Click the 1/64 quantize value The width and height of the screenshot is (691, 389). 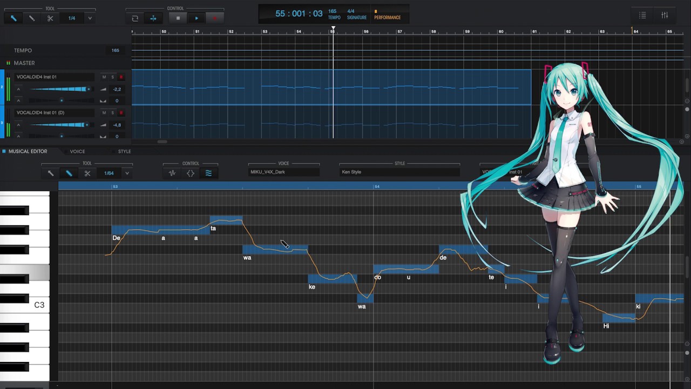tap(109, 173)
